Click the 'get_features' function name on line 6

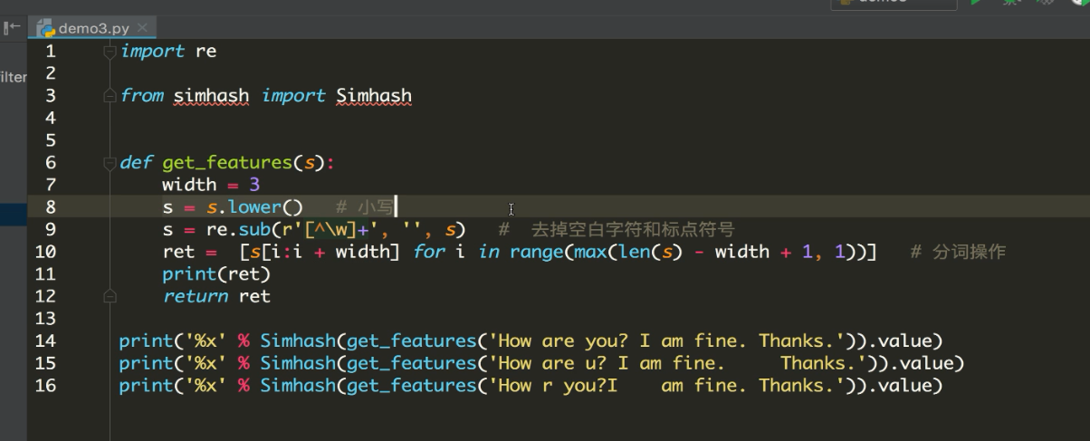coord(227,163)
